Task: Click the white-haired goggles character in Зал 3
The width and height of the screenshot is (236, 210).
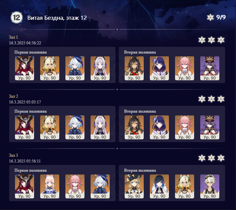Action: (x=210, y=186)
